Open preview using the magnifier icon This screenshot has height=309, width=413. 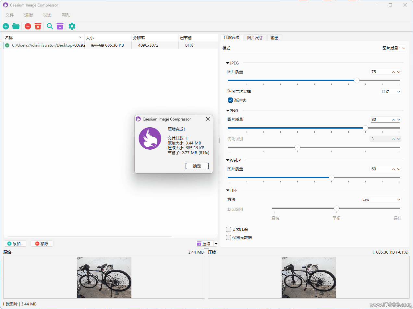pyautogui.click(x=50, y=26)
